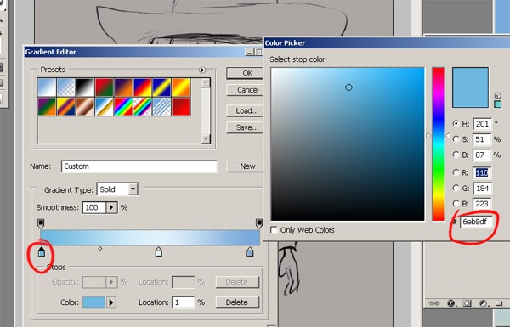Screen dimensions: 510x327
Task: Select the brightness B radio button
Action: [456, 155]
